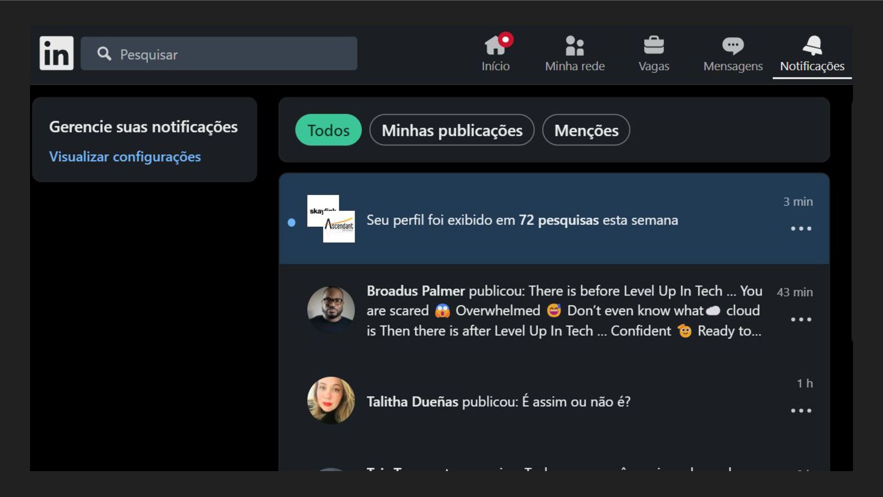Click the skaylink/Ascendant company logos thumbnail

point(331,218)
